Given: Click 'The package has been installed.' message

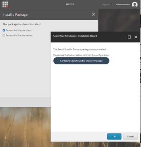Looking at the screenshot, I should click(22, 24).
